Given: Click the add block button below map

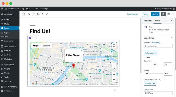Looking at the screenshot, I should (x=115, y=90).
